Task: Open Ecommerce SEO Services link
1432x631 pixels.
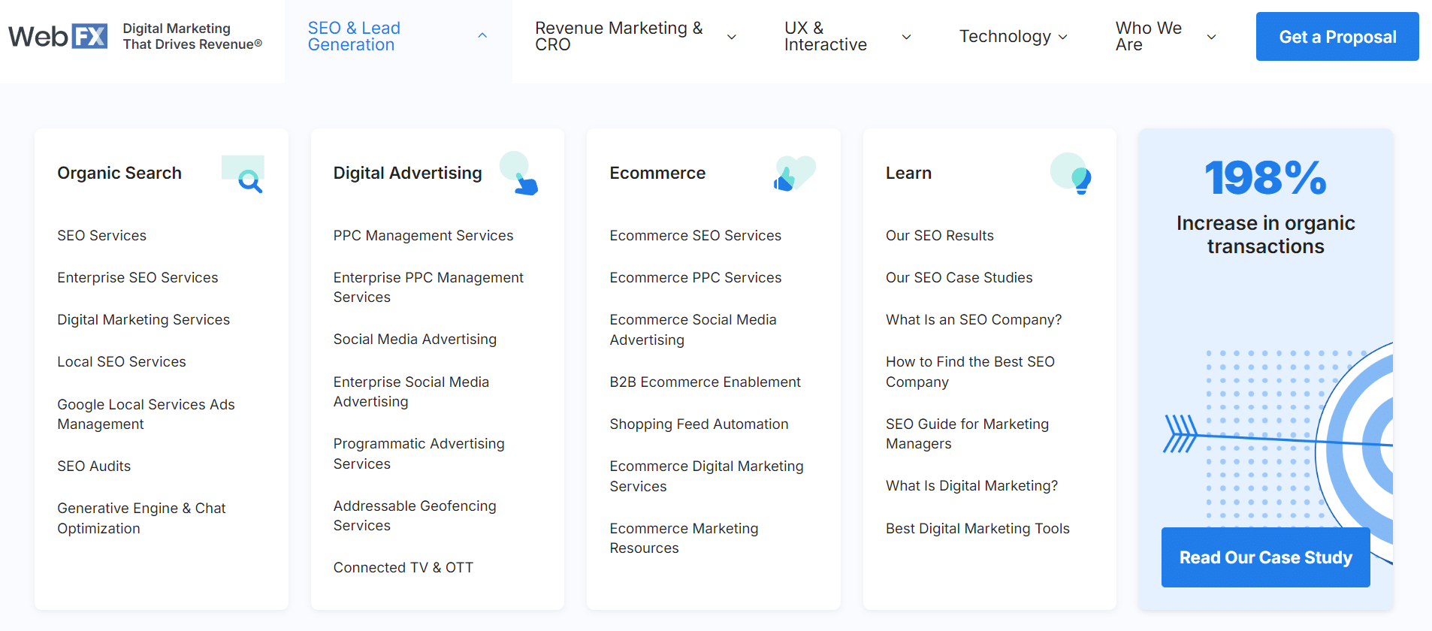Action: (x=695, y=235)
